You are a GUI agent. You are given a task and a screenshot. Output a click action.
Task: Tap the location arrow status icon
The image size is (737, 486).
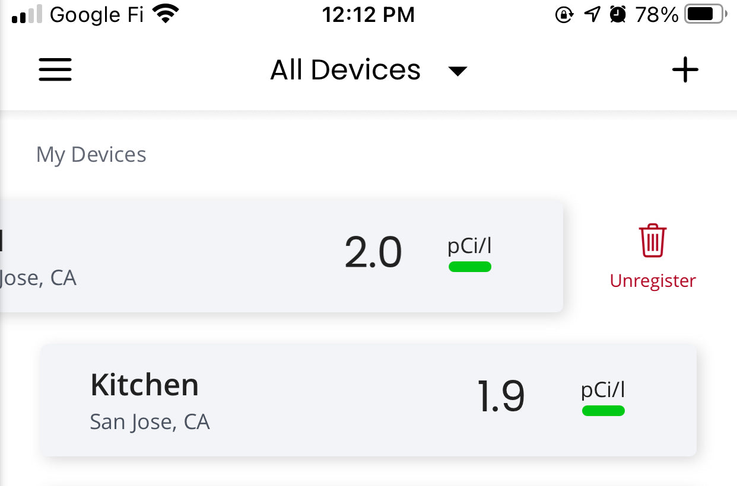pos(592,14)
